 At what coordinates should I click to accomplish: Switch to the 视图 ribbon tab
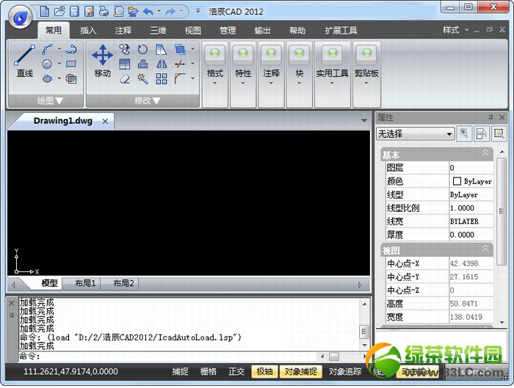192,31
